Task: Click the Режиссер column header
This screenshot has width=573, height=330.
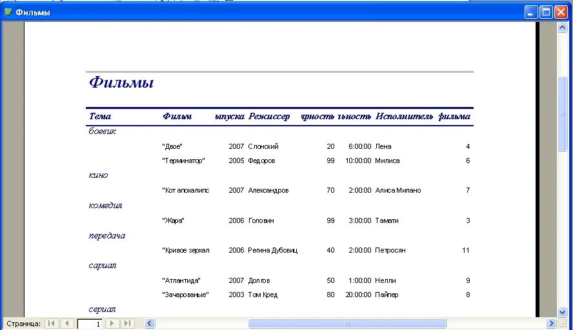Action: pyautogui.click(x=269, y=117)
